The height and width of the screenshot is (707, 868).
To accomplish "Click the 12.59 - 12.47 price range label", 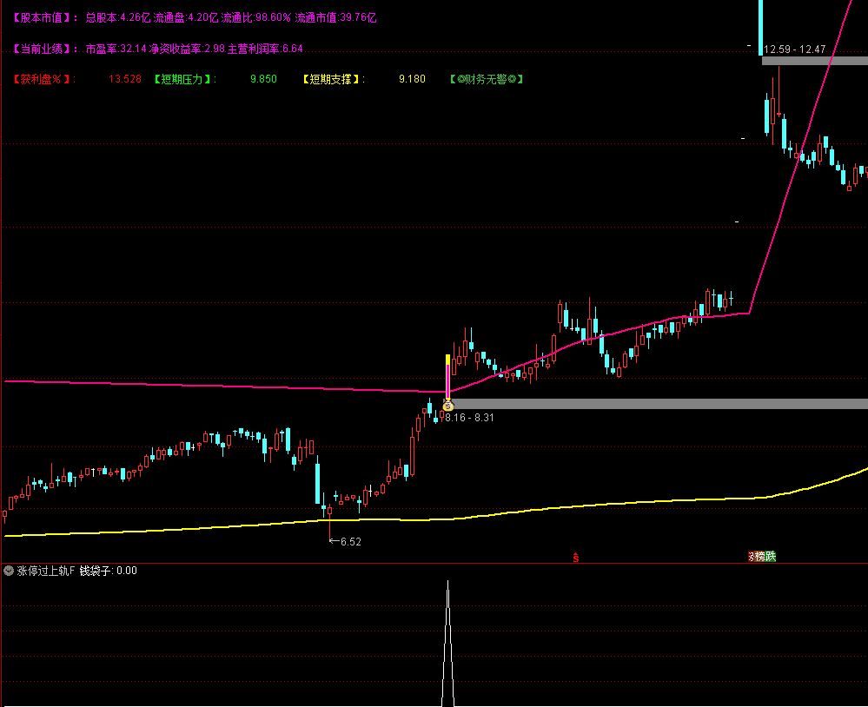I will (794, 50).
